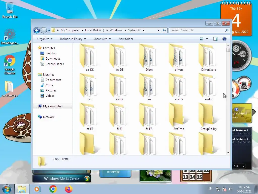Open DataWagon desktop shortcut

(x=10, y=36)
